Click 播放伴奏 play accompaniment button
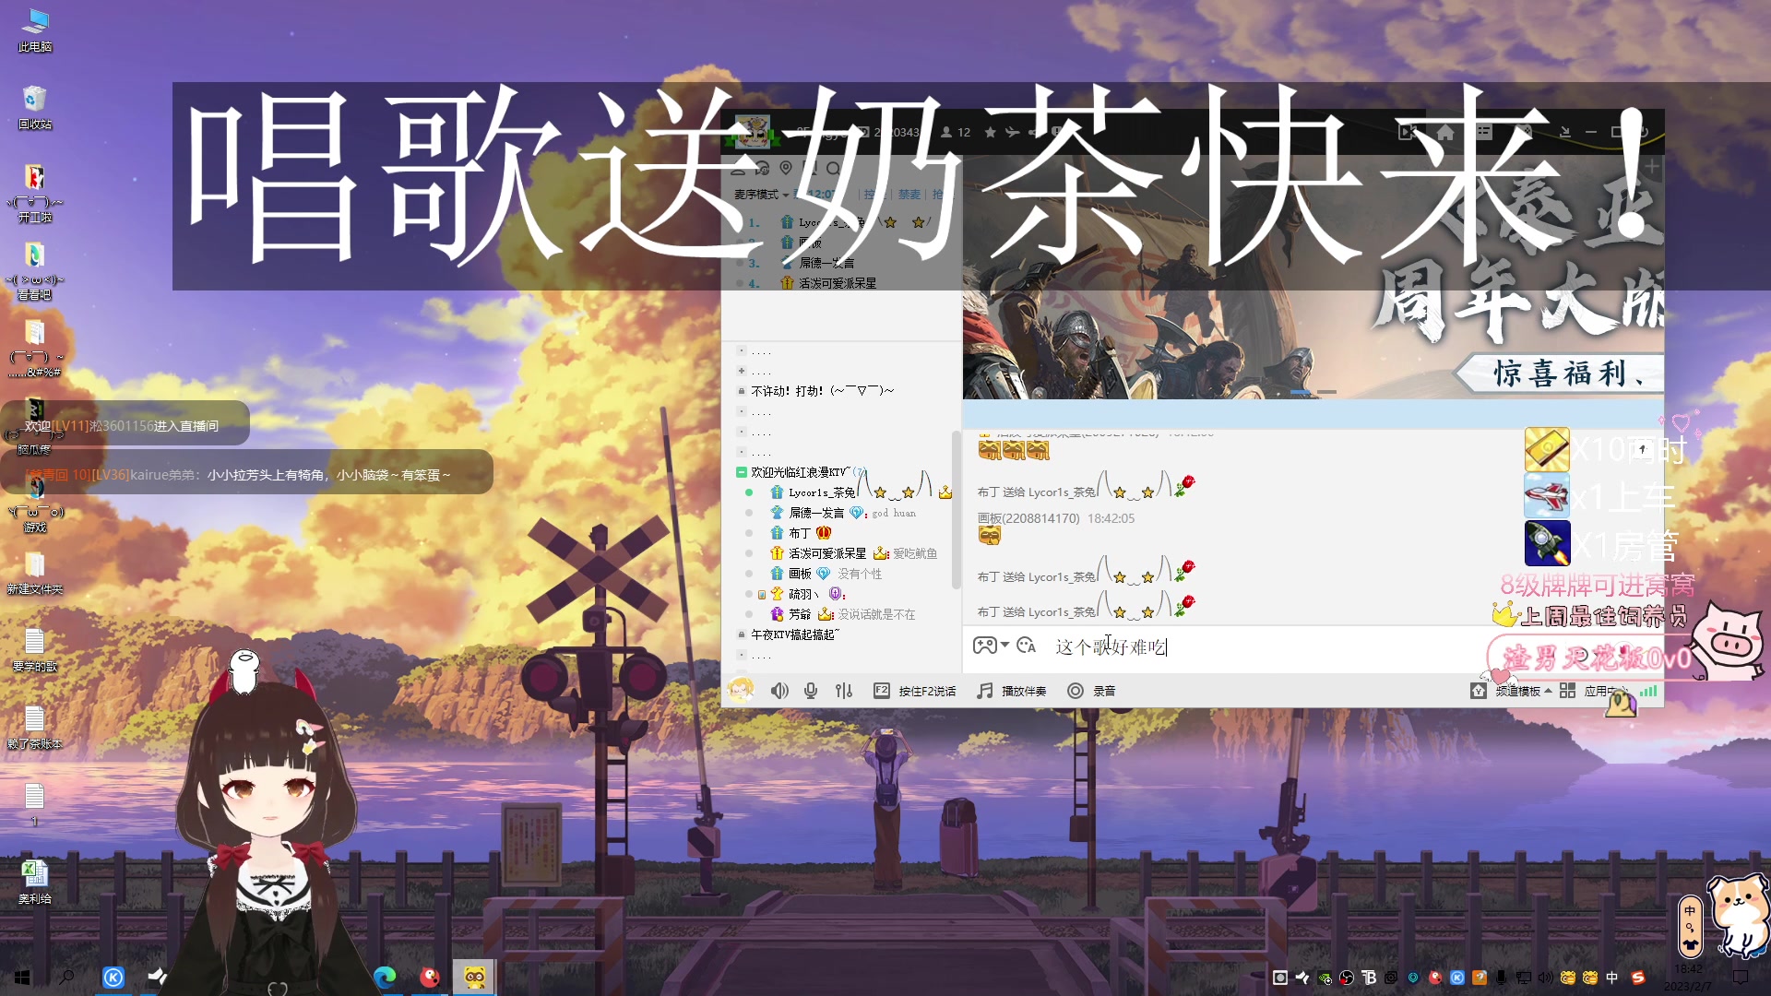Viewport: 1771px width, 996px height. 1024,691
